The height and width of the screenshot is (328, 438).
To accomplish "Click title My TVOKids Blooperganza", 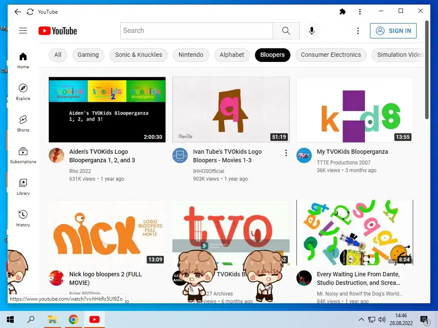I will tap(352, 152).
